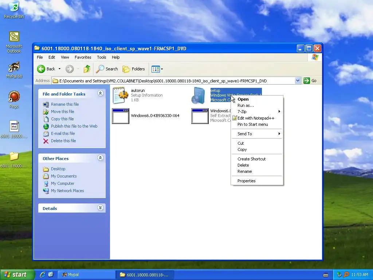The width and height of the screenshot is (373, 280).
Task: Choose Rename in the context menu
Action: coord(257,171)
